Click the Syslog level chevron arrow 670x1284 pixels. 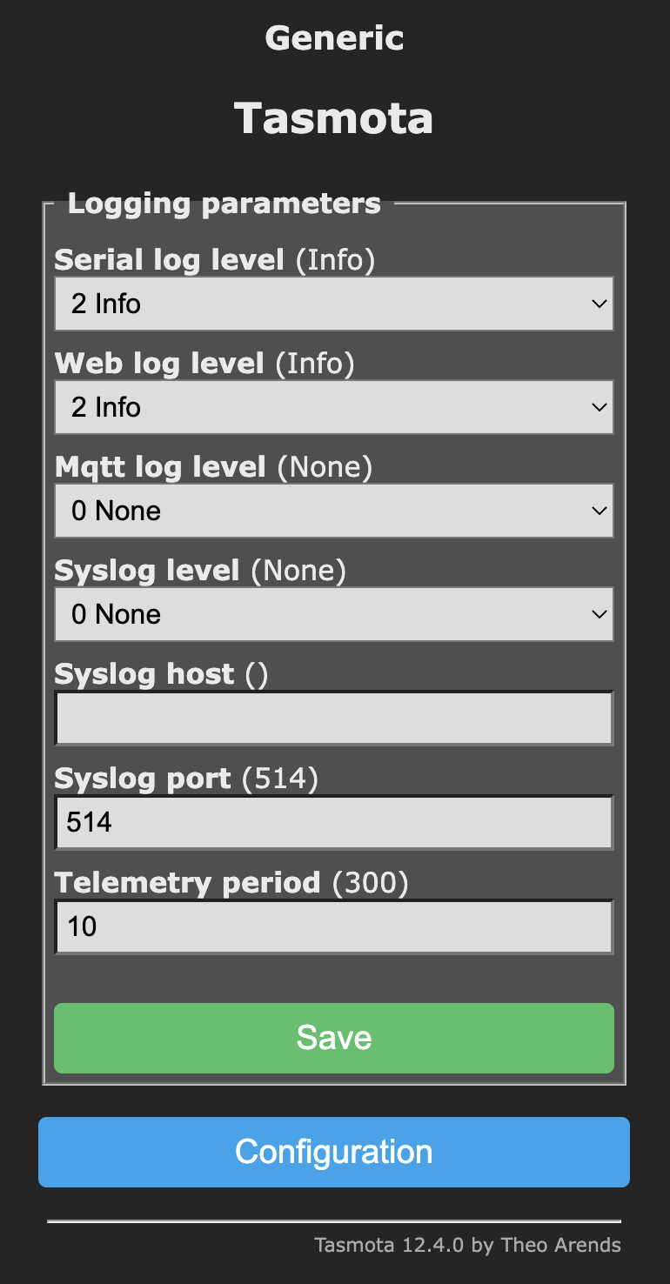click(599, 613)
